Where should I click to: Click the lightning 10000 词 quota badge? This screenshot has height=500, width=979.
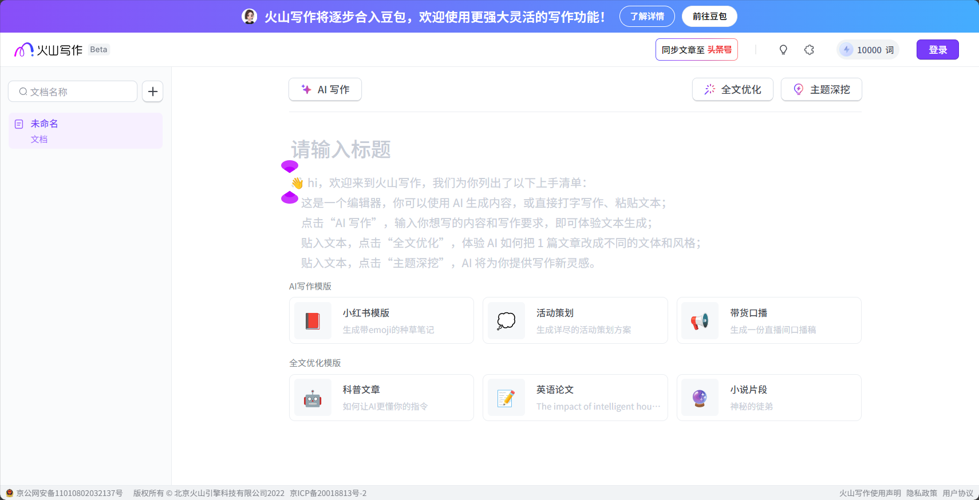pyautogui.click(x=868, y=50)
